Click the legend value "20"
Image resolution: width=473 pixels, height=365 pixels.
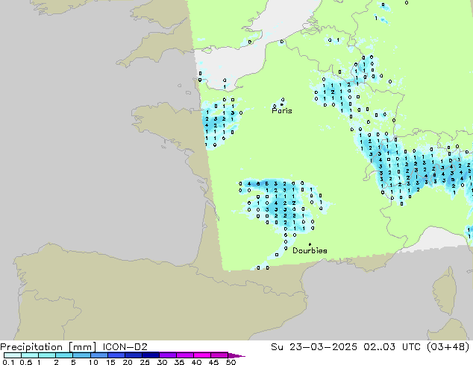(128, 362)
